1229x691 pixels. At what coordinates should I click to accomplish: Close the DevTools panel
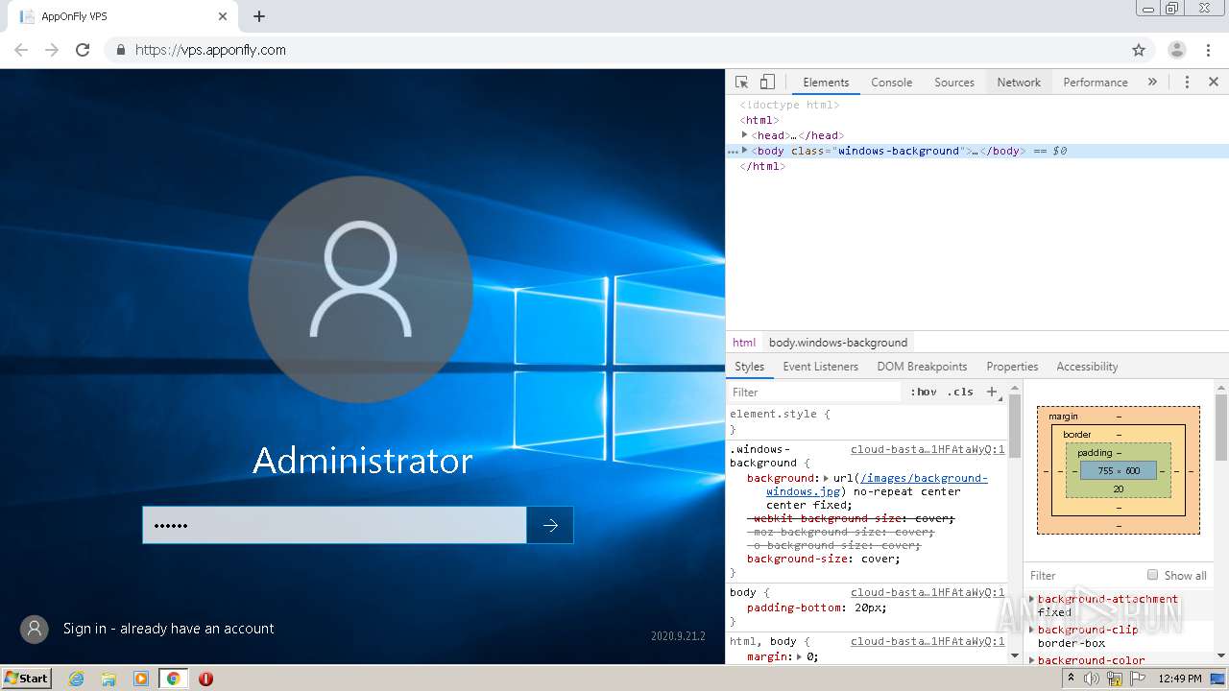point(1214,83)
